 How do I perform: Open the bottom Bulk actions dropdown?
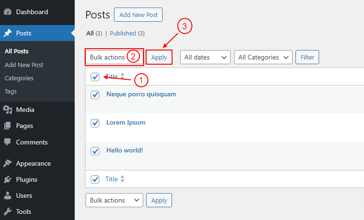[x=114, y=200]
